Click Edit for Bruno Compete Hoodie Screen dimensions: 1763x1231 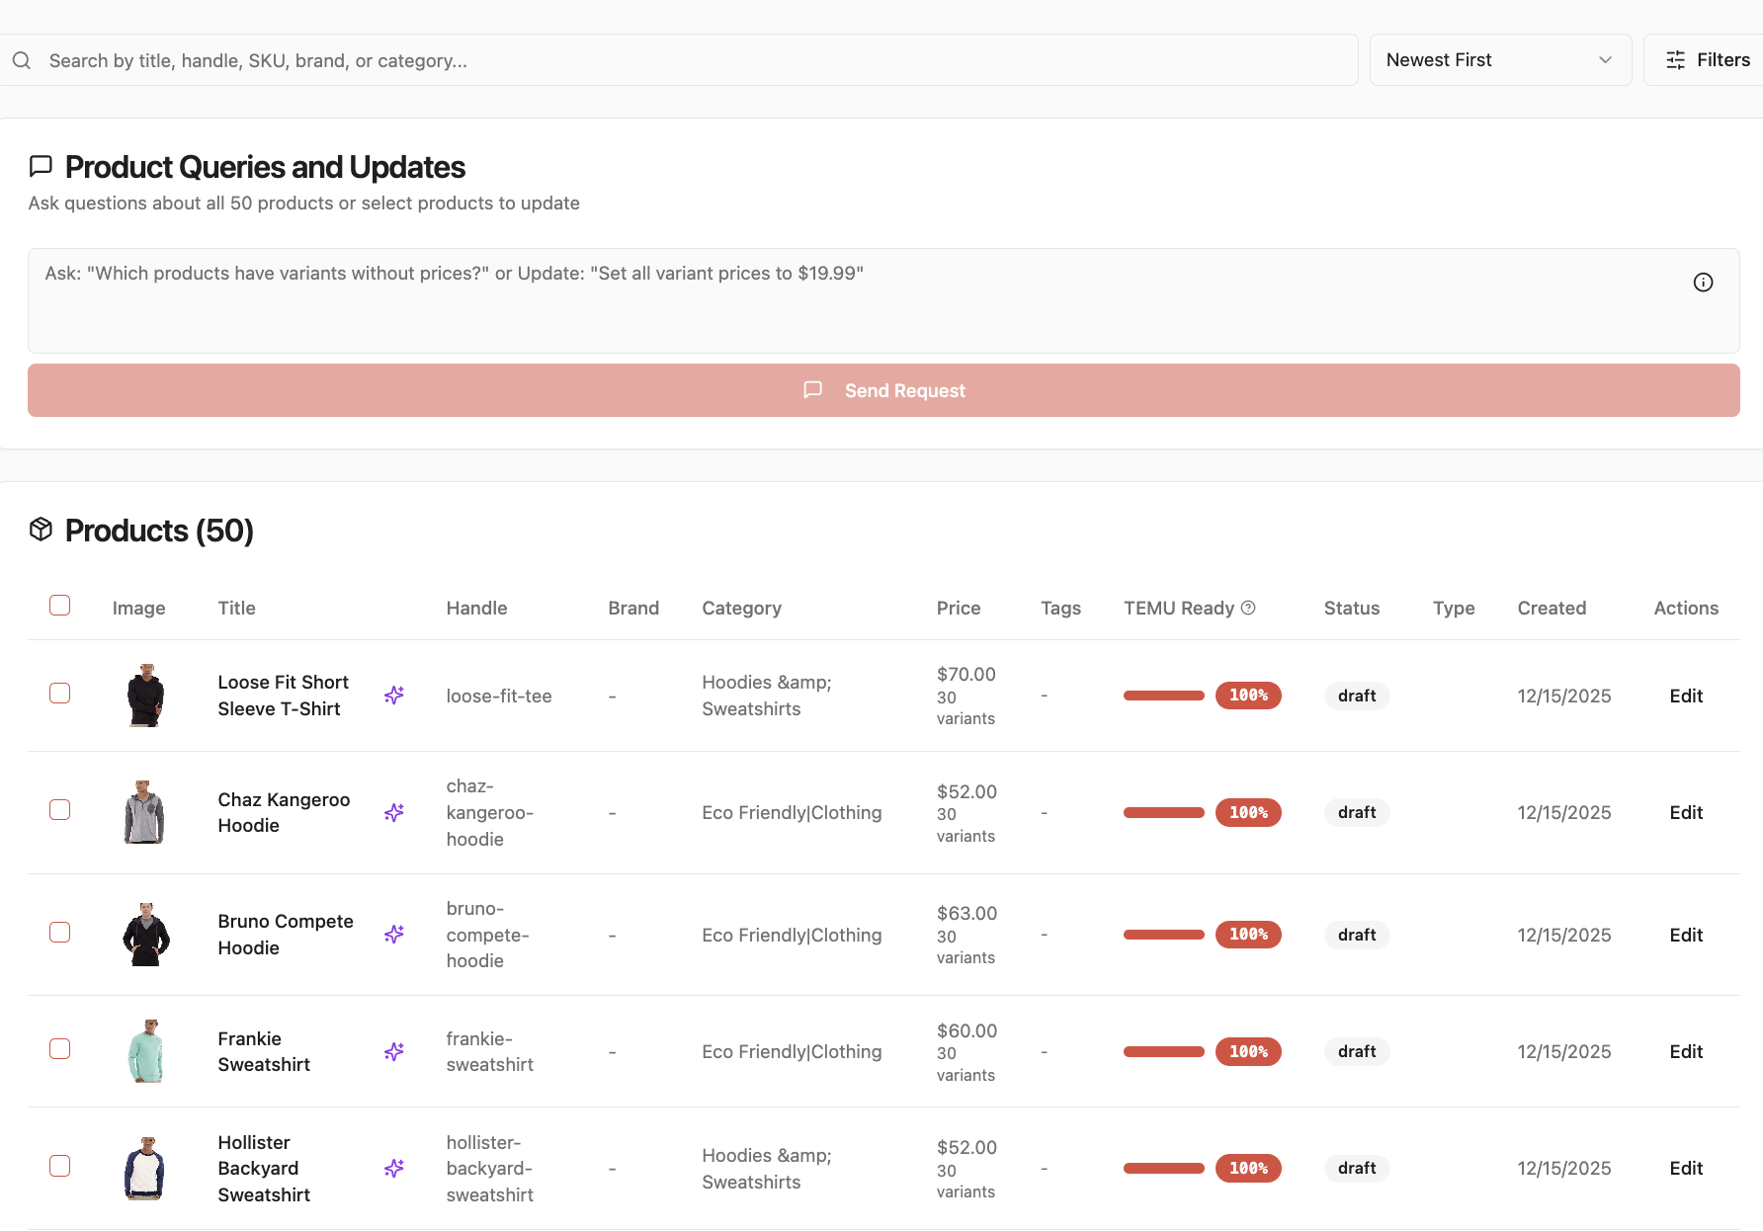click(1686, 935)
